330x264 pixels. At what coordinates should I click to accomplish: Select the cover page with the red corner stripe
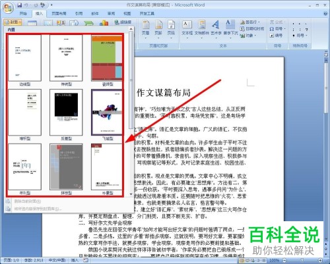pos(107,167)
